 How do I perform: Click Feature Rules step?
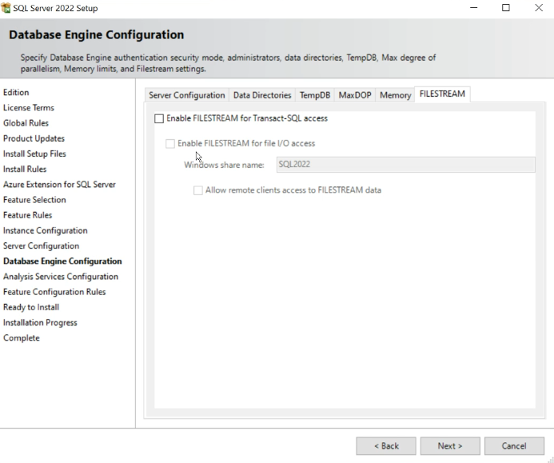click(x=27, y=215)
